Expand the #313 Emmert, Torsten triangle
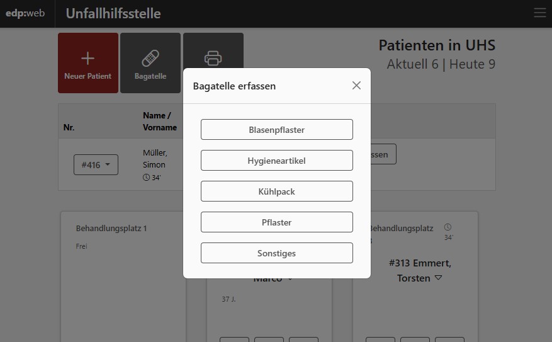This screenshot has height=342, width=552. coord(438,278)
